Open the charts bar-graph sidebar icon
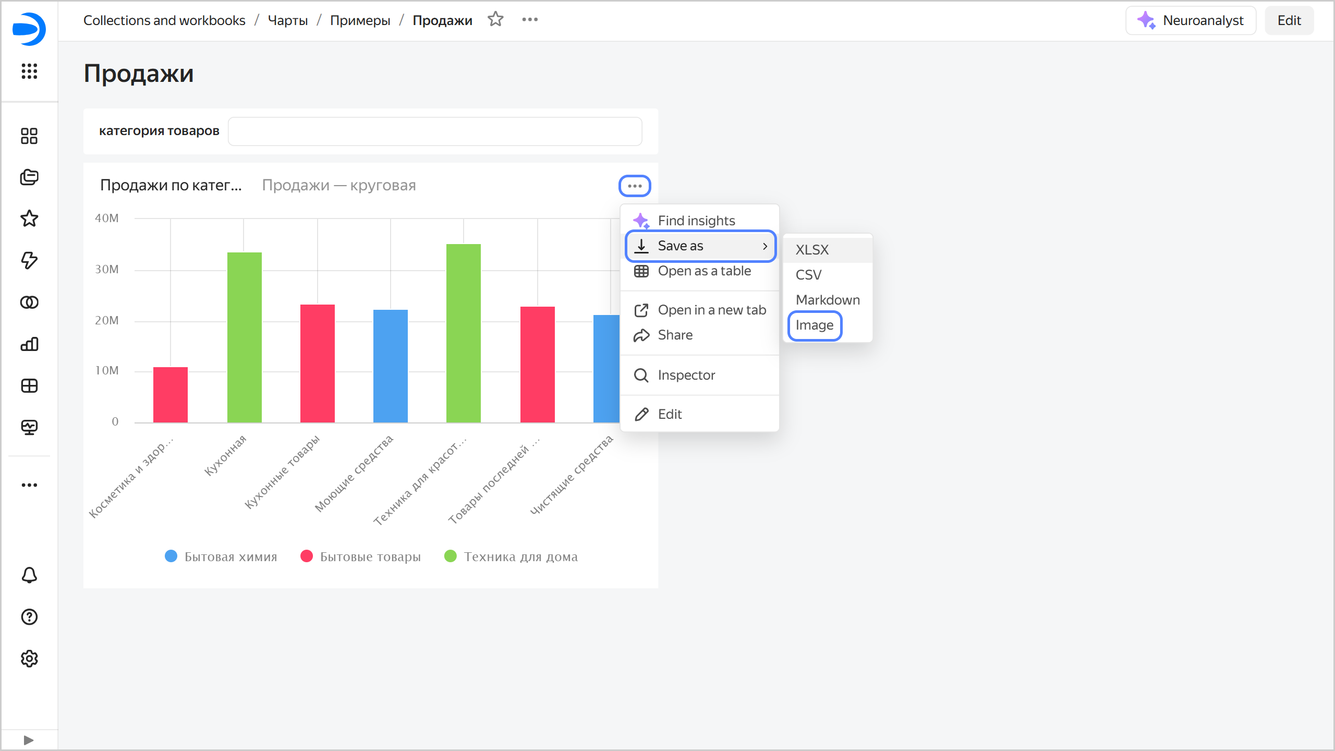 click(29, 344)
